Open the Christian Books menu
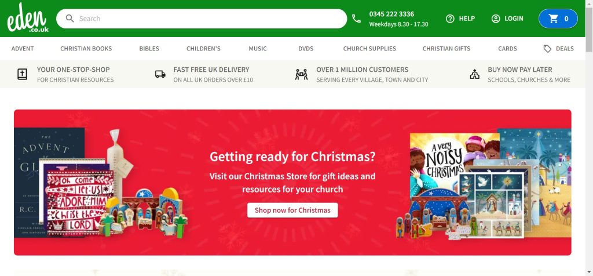 86,49
